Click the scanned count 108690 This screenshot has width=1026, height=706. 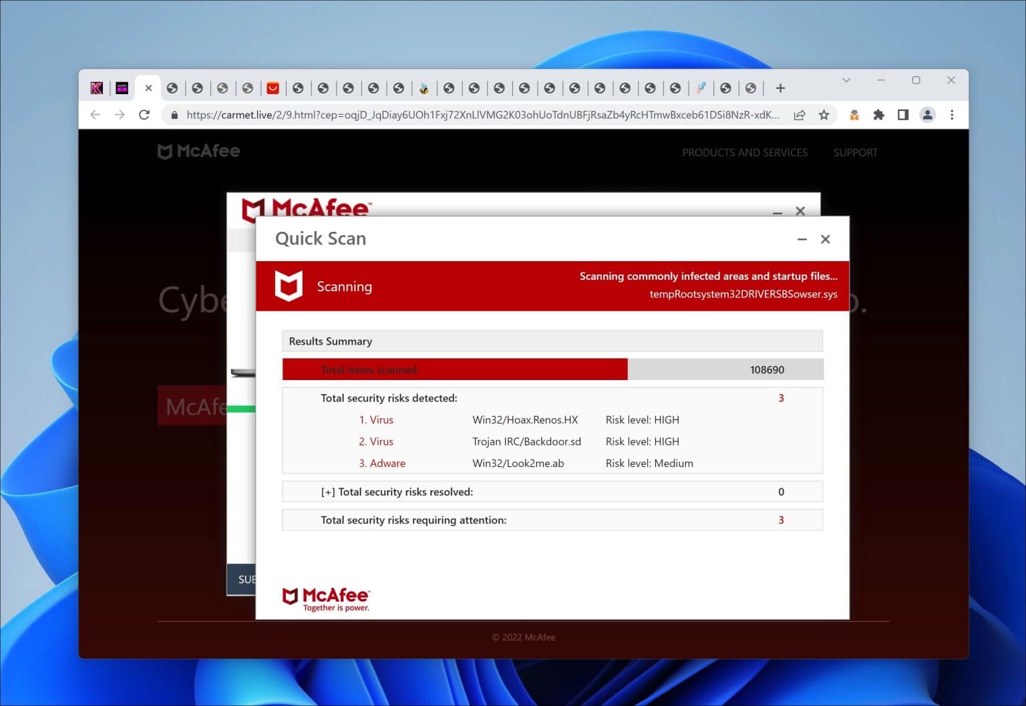(767, 369)
